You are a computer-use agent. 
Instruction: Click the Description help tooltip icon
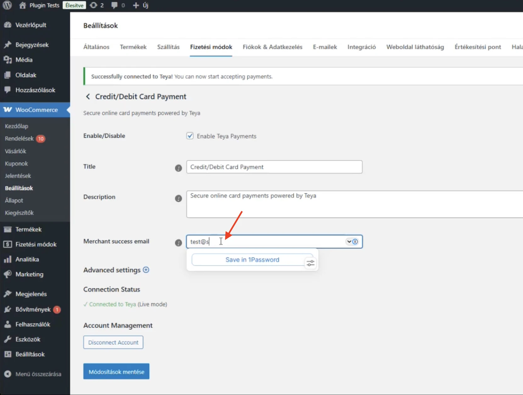click(x=178, y=198)
